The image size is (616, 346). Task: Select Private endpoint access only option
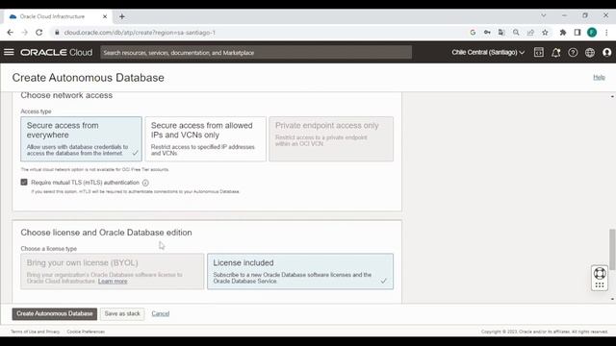click(331, 138)
